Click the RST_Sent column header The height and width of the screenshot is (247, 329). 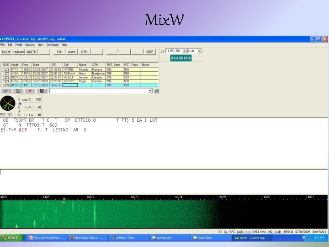[114, 65]
